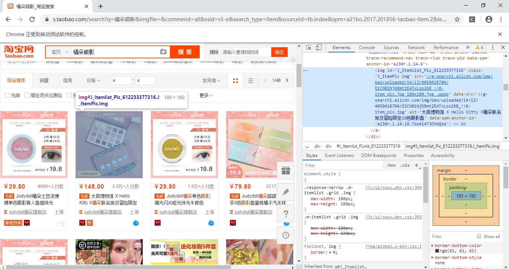509x269 pixels.
Task: Click the C extension icon in the toolbar
Action: [472, 19]
